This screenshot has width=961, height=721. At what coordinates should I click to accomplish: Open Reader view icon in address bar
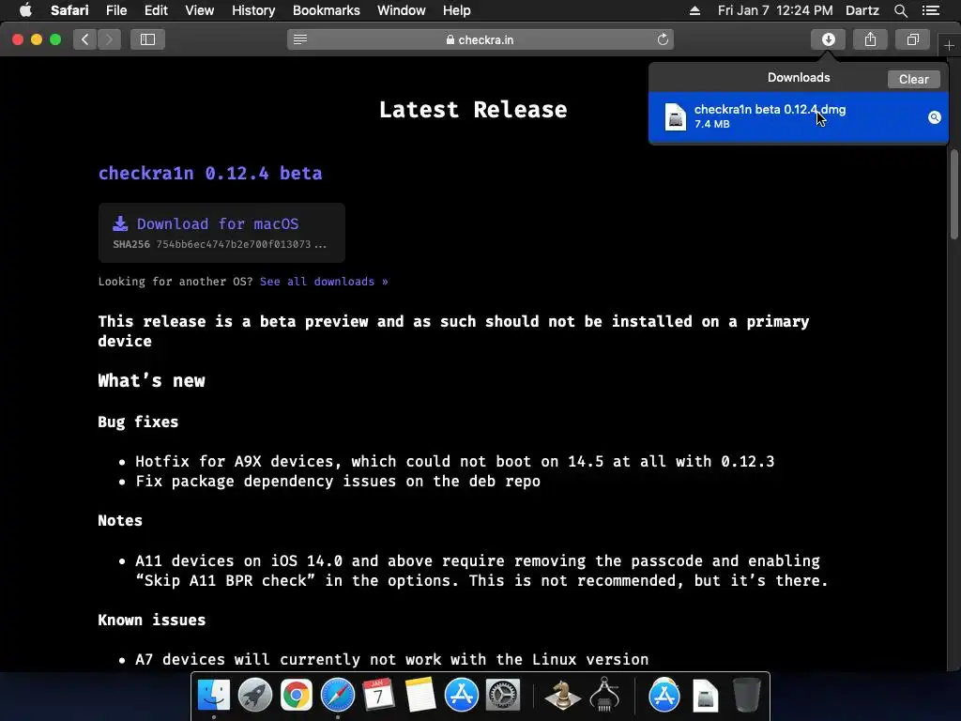(x=299, y=39)
